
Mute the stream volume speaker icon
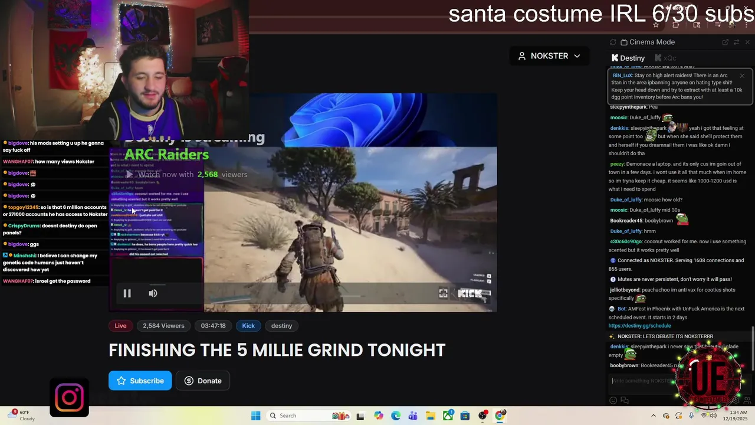(153, 293)
